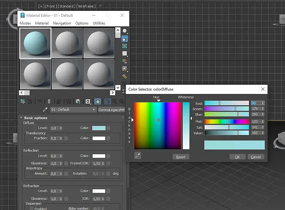Open the 01 - Default material name dropdown
The height and width of the screenshot is (210, 285).
94,110
